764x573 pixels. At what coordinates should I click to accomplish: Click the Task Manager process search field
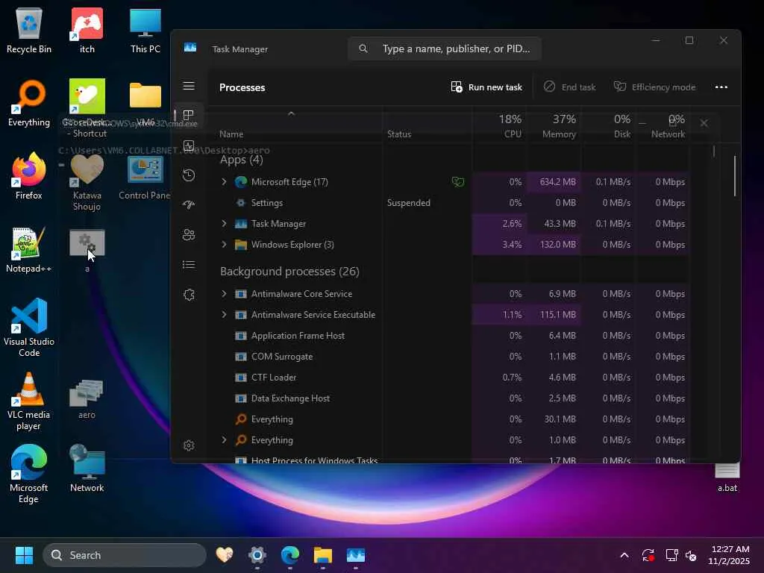coord(445,48)
